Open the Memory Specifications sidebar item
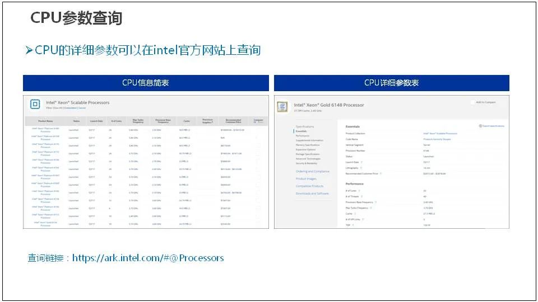The image size is (538, 302). (308, 145)
